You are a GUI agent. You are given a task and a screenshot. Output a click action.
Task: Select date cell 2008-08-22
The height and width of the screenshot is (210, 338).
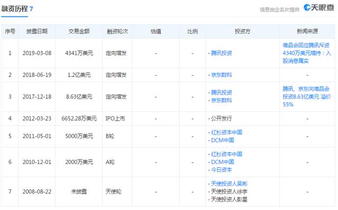pos(37,191)
